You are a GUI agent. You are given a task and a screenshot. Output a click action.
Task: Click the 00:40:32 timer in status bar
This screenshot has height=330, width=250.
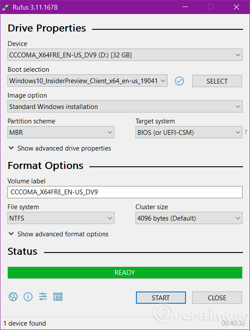point(233,323)
